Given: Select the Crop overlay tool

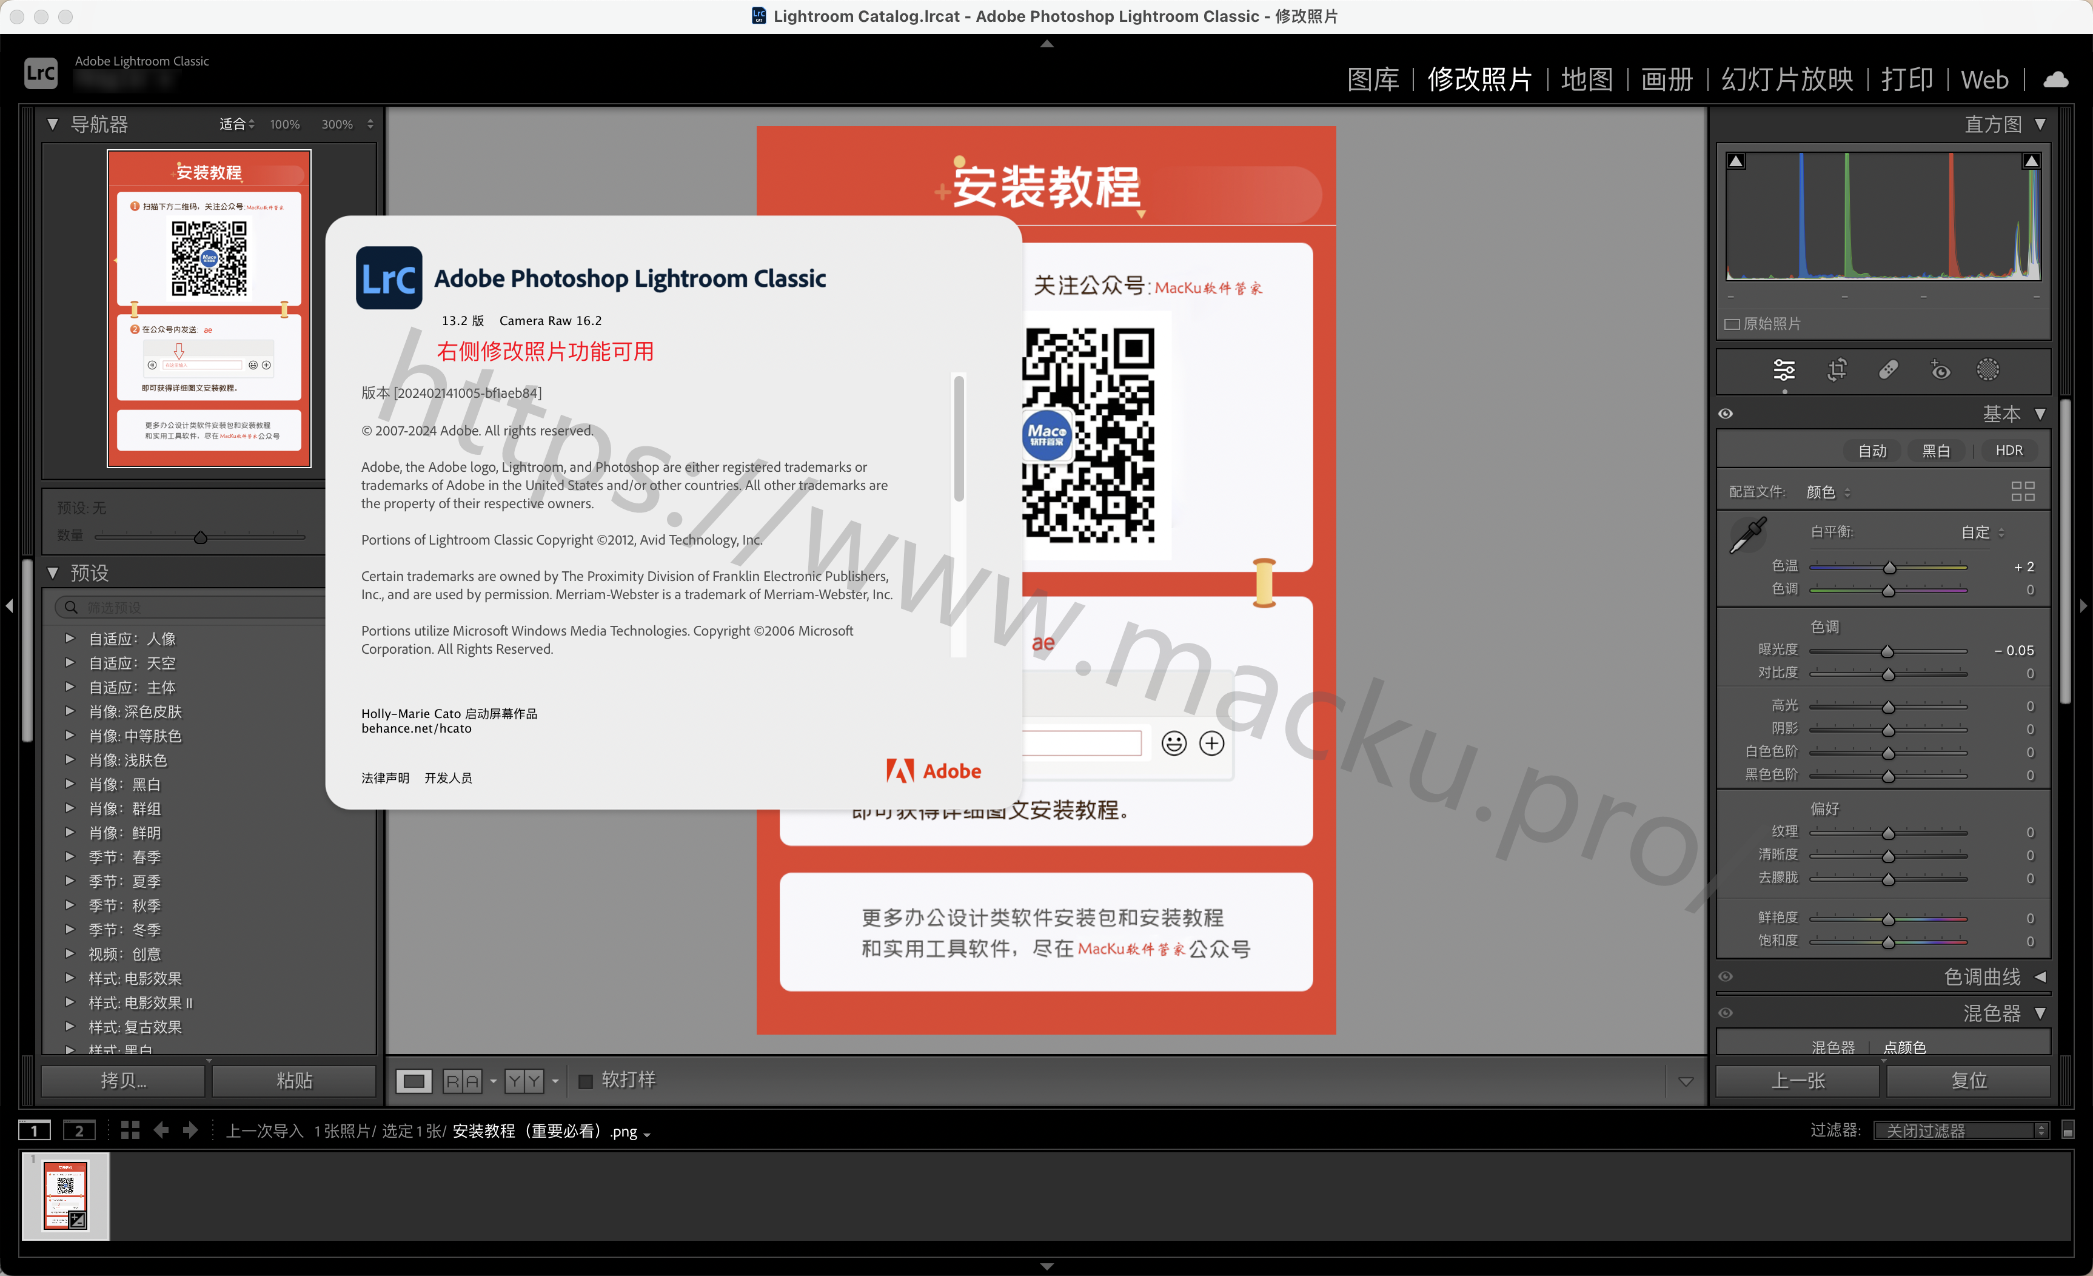Looking at the screenshot, I should coord(1837,371).
